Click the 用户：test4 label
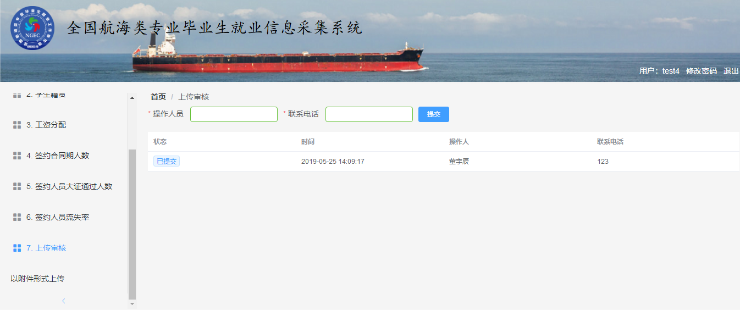 [659, 71]
